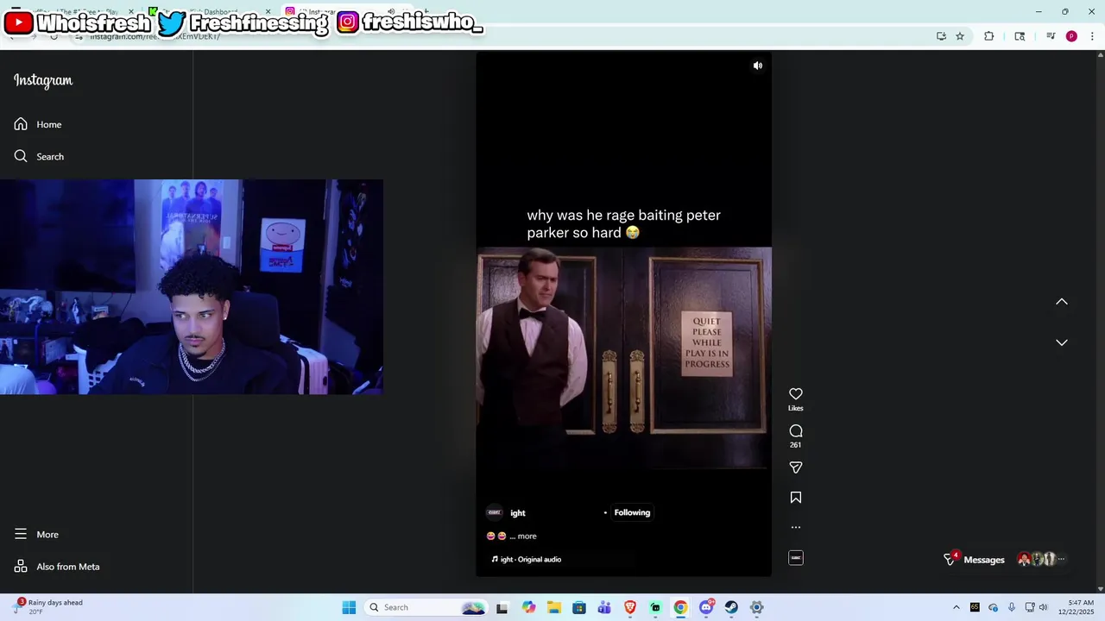Viewport: 1105px width, 621px height.
Task: Go to the previous reel with the up chevron
Action: 1062,302
